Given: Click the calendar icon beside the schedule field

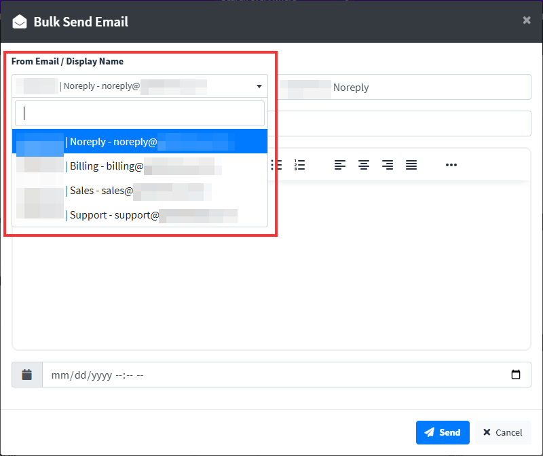Looking at the screenshot, I should pyautogui.click(x=27, y=375).
